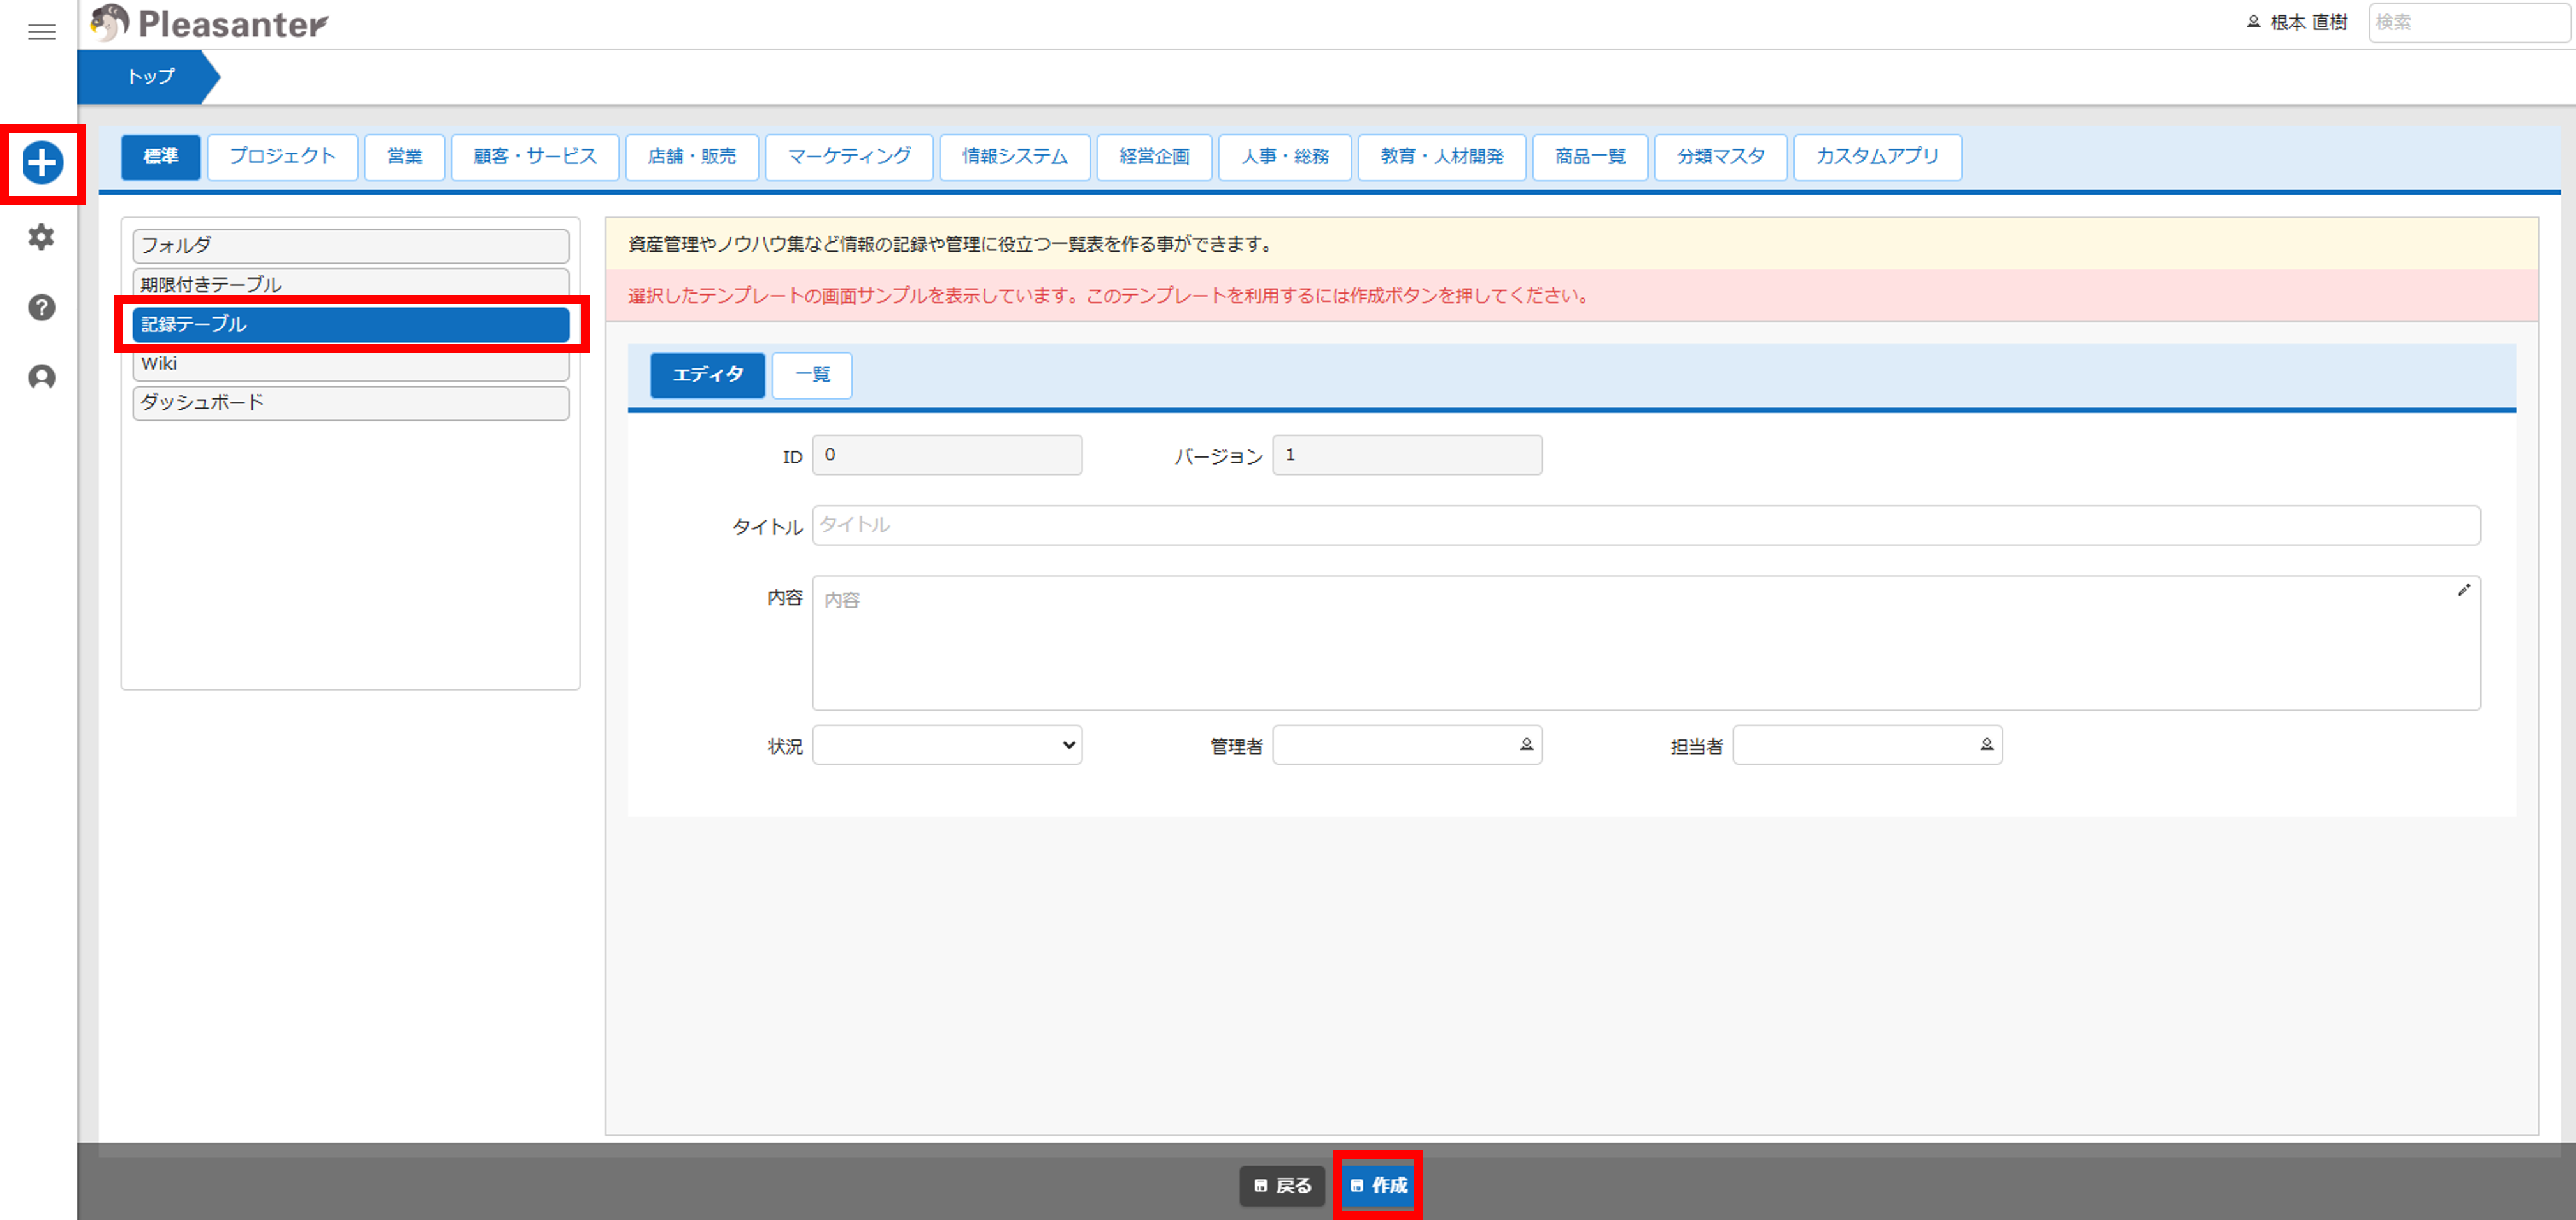
Task: Click the Pleasanter logo
Action: (209, 23)
